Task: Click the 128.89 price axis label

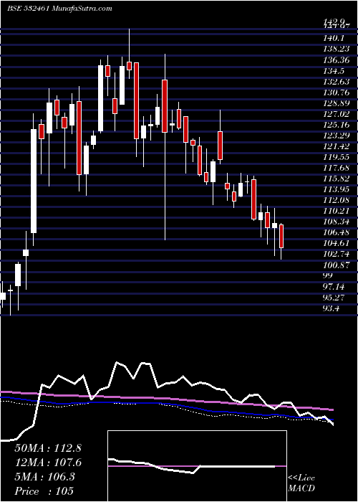Action: 335,103
